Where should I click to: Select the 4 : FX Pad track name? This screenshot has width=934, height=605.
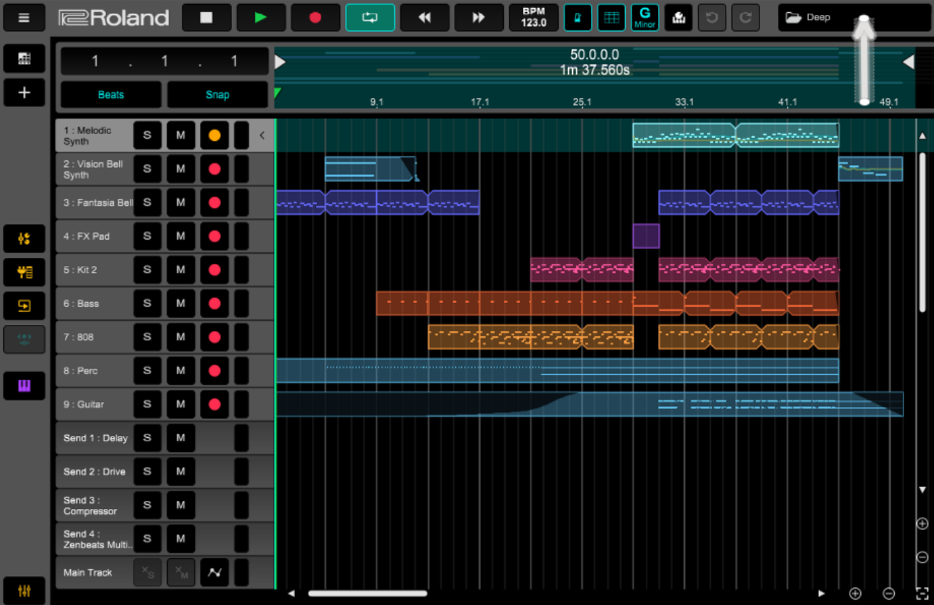tap(87, 236)
